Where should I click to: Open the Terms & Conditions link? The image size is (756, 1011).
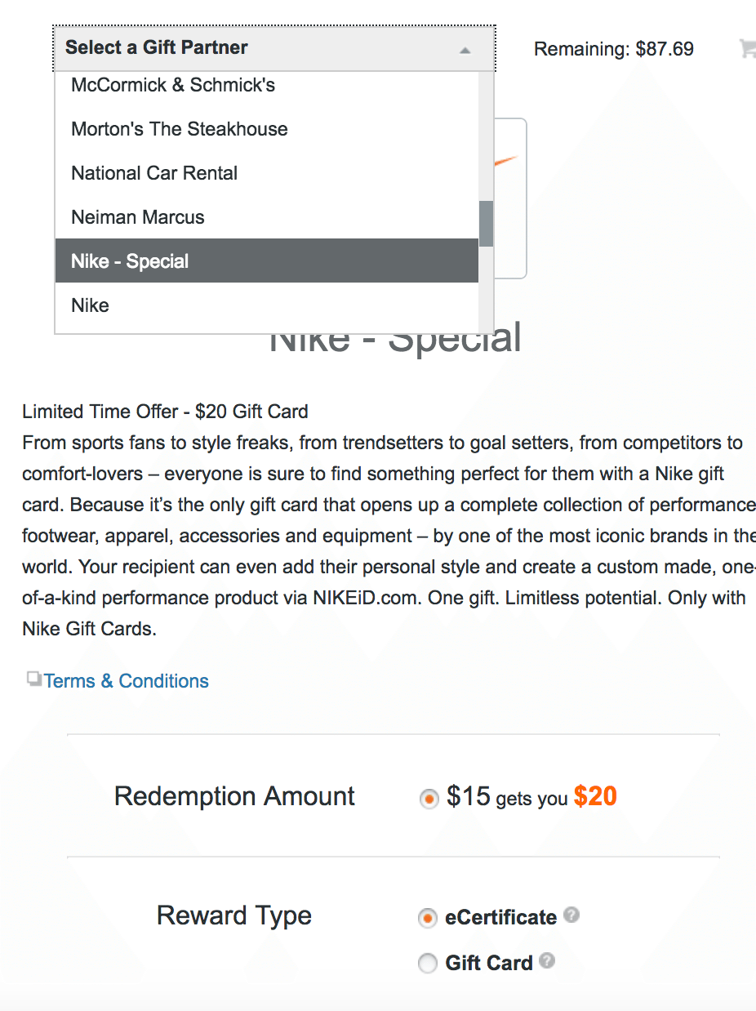click(x=127, y=681)
